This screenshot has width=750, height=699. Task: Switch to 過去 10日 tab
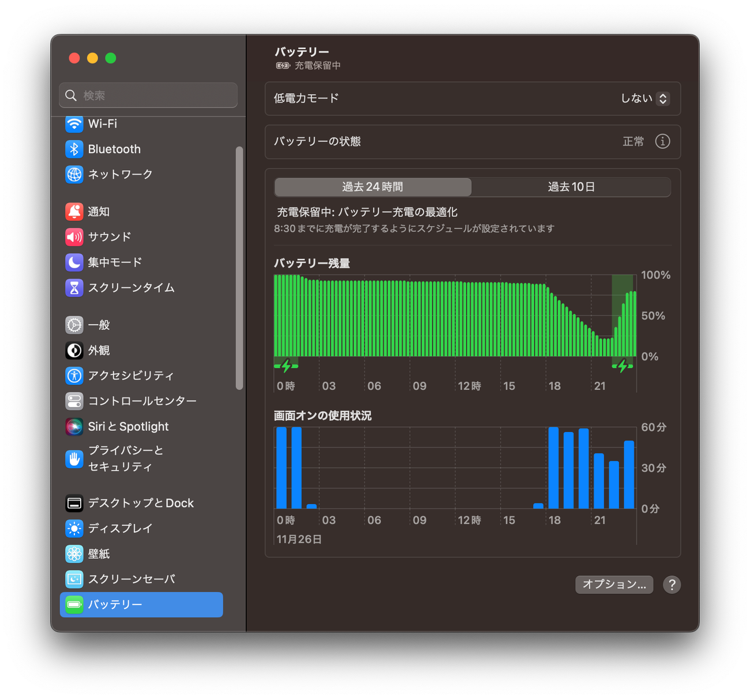pyautogui.click(x=571, y=187)
